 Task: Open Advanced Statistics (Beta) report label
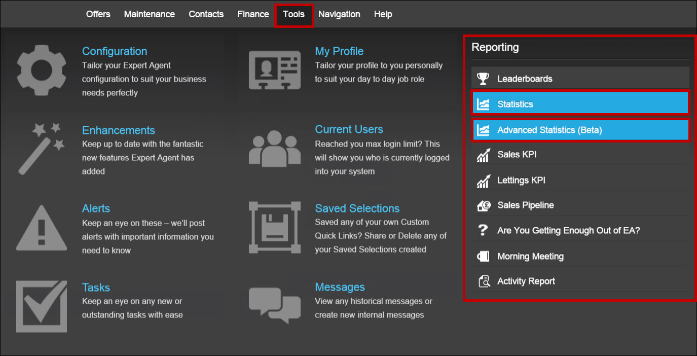click(x=550, y=130)
